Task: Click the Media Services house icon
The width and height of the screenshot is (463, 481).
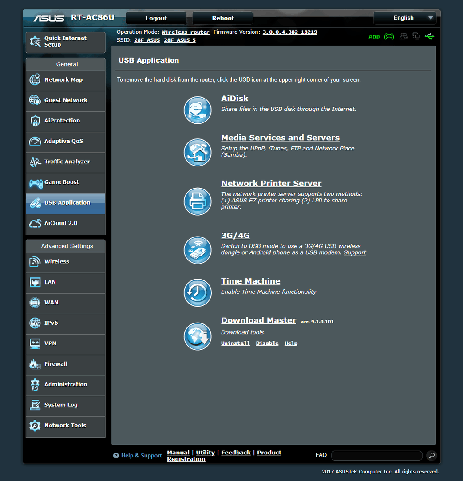Action: click(x=197, y=152)
